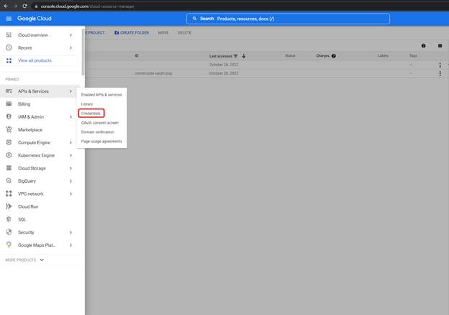Click the Marketplace cart icon

coord(9,129)
